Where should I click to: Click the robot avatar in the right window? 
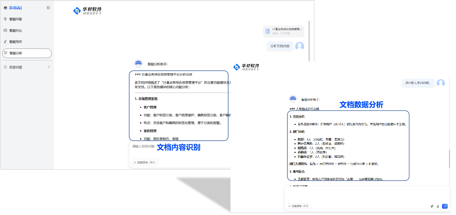293,99
